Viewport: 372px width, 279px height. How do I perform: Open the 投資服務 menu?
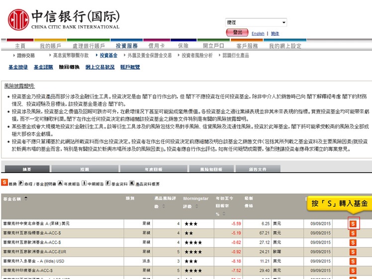coord(127,46)
